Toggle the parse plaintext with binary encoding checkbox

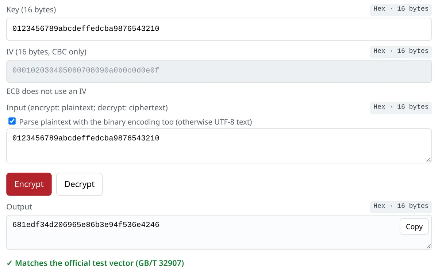12,121
